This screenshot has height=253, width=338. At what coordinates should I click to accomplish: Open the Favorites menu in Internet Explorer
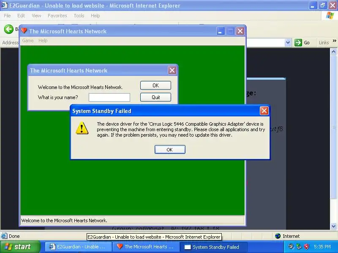57,16
